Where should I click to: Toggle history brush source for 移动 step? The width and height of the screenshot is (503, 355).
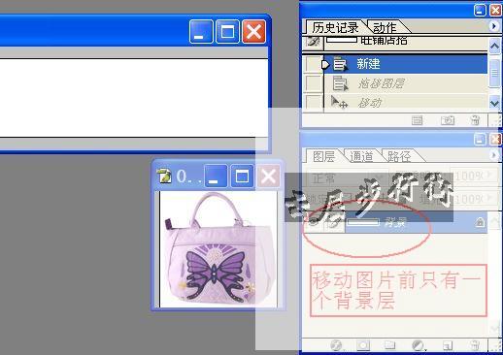pyautogui.click(x=313, y=103)
